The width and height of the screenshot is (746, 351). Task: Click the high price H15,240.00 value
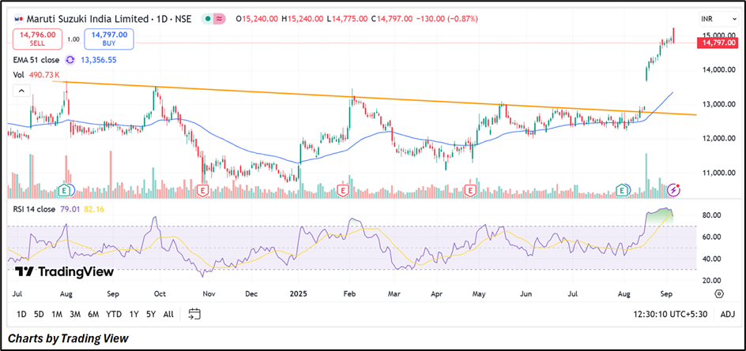point(302,19)
